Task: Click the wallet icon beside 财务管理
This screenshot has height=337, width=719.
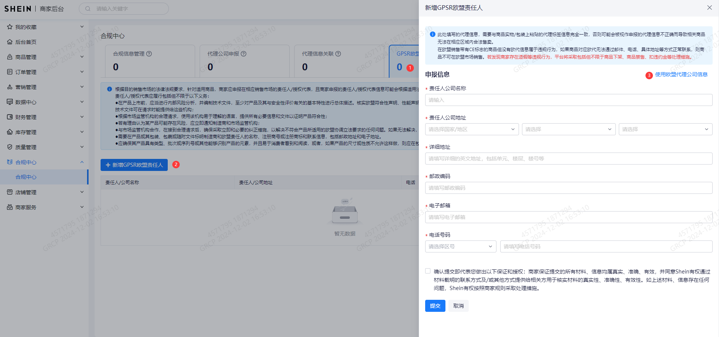Action: point(10,117)
